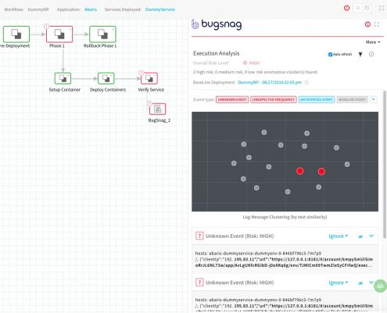The height and width of the screenshot is (313, 387).
Task: Toggle the Unexpected Frequency filter tag
Action: pos(274,99)
